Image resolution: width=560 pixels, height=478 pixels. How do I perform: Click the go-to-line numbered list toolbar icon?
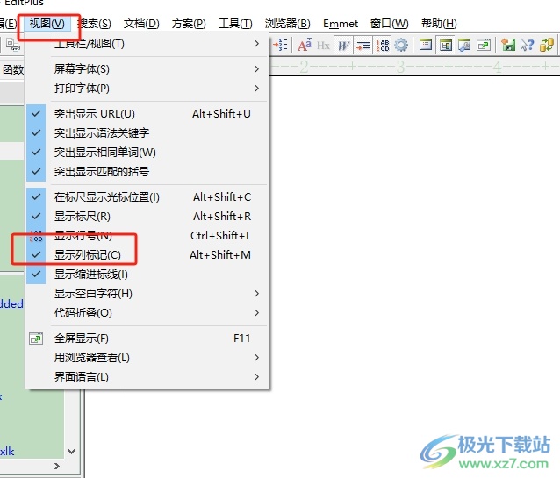click(x=281, y=45)
